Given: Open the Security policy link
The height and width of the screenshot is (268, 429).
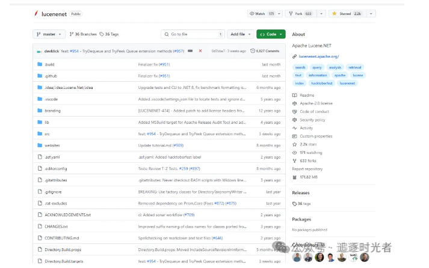Looking at the screenshot, I should [x=312, y=120].
